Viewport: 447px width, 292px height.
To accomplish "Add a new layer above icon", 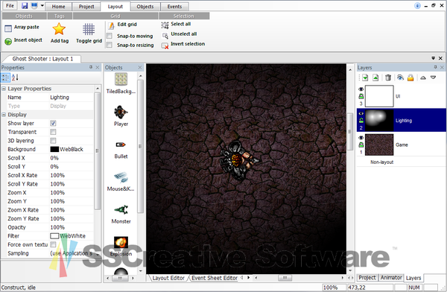I will [375, 77].
